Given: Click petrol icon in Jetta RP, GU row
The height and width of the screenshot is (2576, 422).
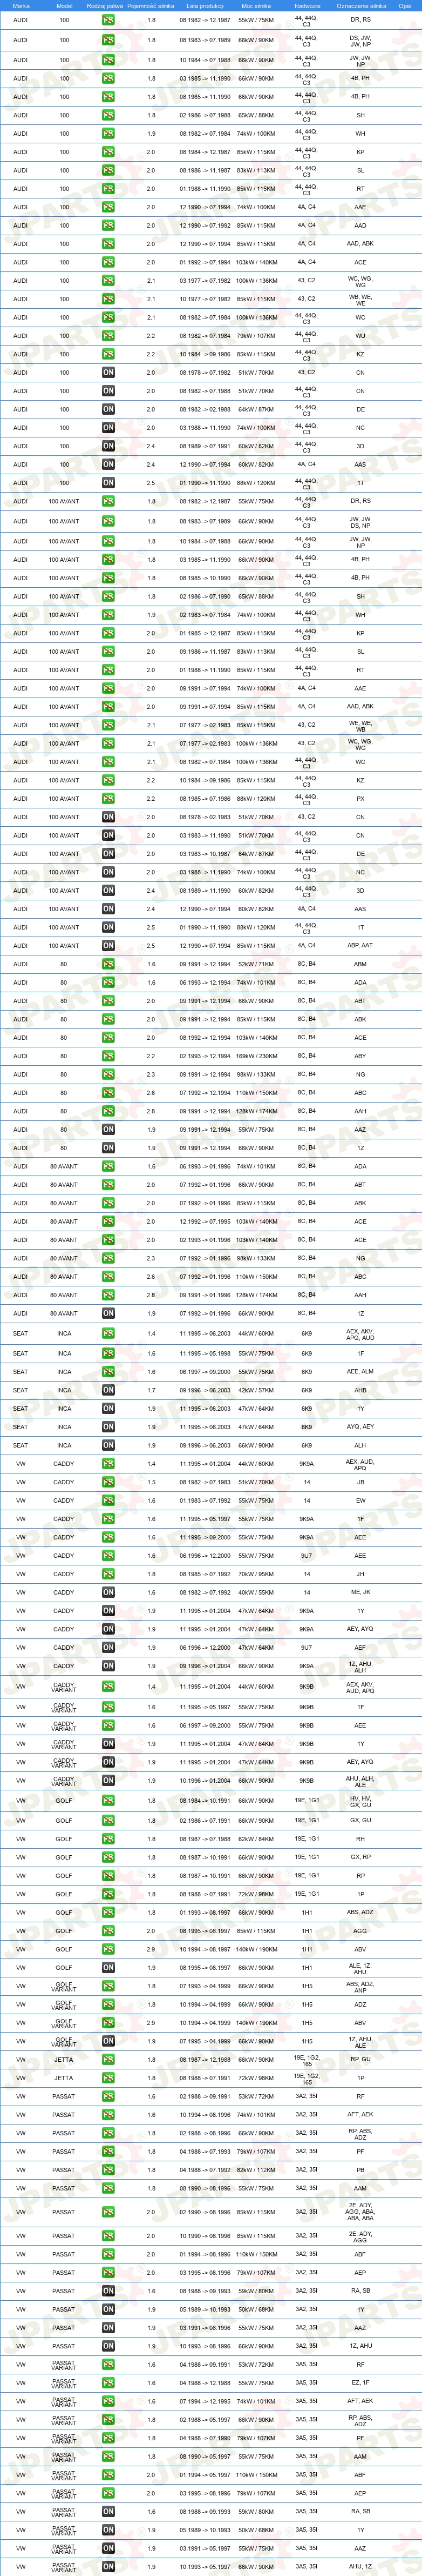Looking at the screenshot, I should [x=108, y=2059].
